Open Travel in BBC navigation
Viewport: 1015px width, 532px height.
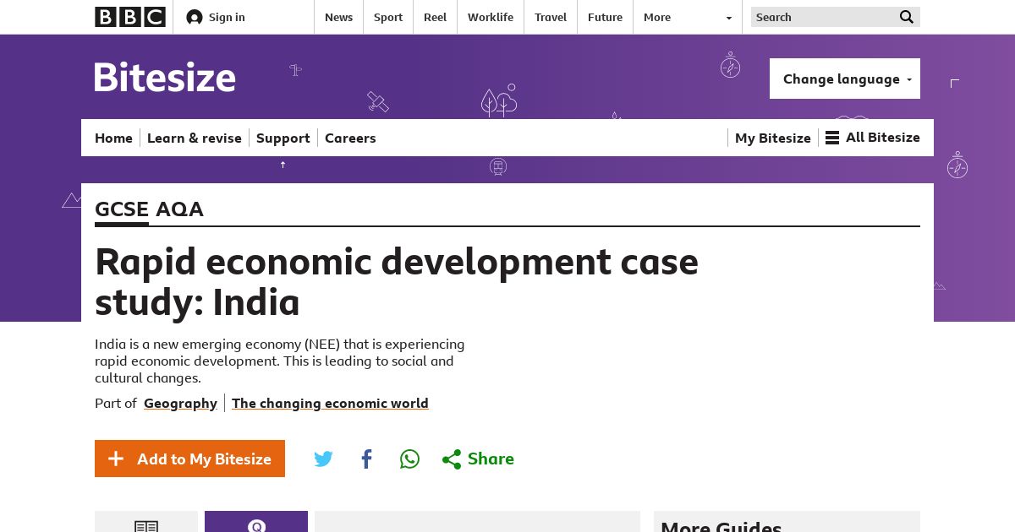click(551, 17)
